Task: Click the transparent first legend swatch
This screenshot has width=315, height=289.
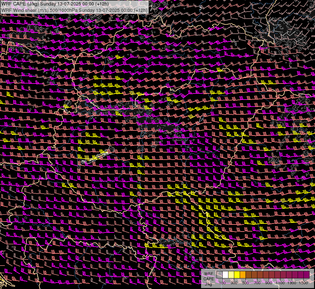Action: click(x=219, y=275)
